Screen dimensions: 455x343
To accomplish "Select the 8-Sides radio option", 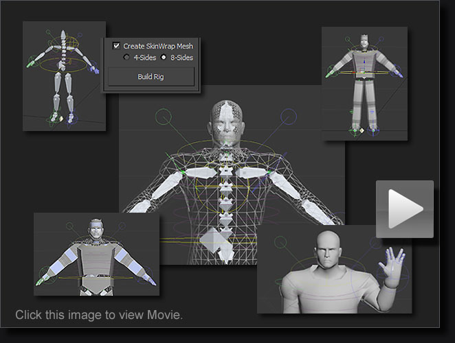I will click(164, 57).
